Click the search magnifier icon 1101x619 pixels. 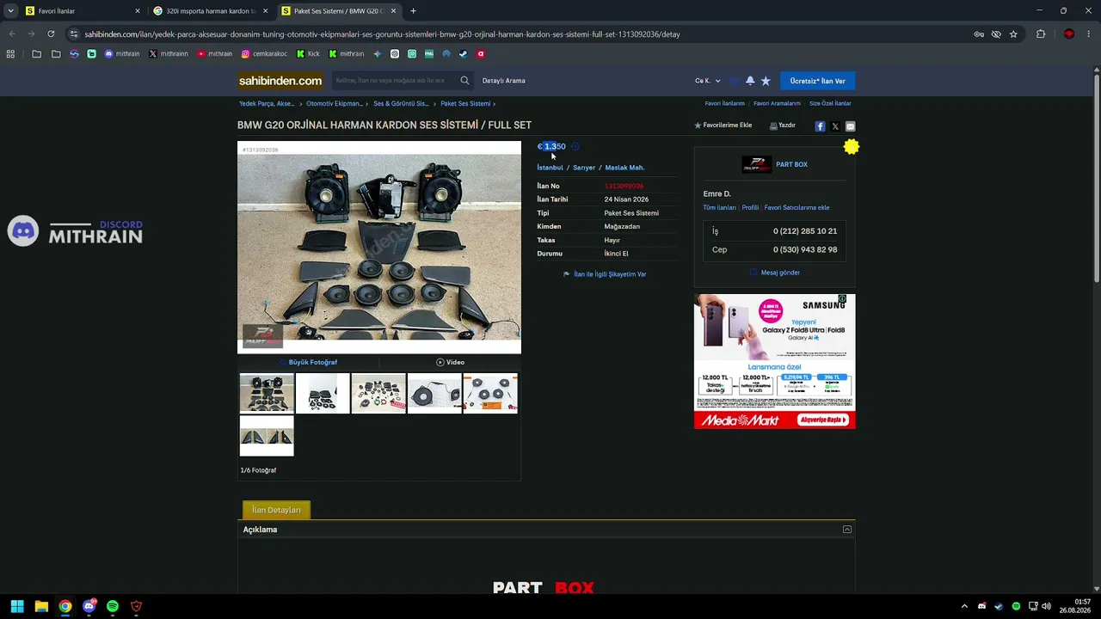coord(464,81)
